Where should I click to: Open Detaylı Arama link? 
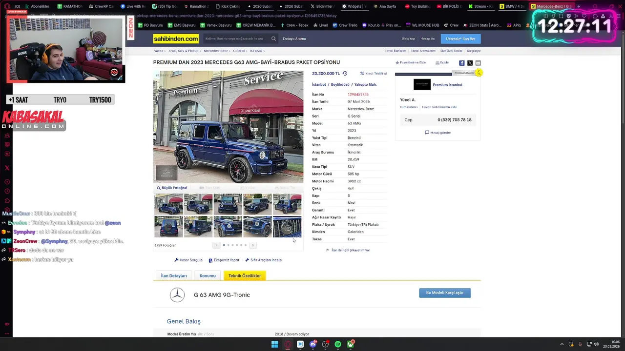coord(294,39)
